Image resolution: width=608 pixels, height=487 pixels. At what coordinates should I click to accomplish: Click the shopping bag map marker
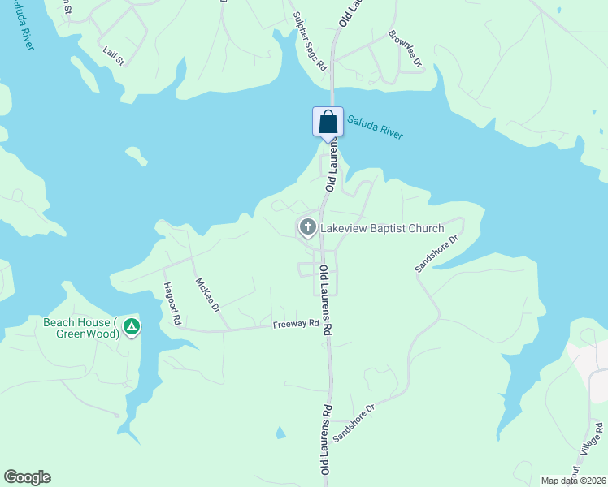pos(328,125)
